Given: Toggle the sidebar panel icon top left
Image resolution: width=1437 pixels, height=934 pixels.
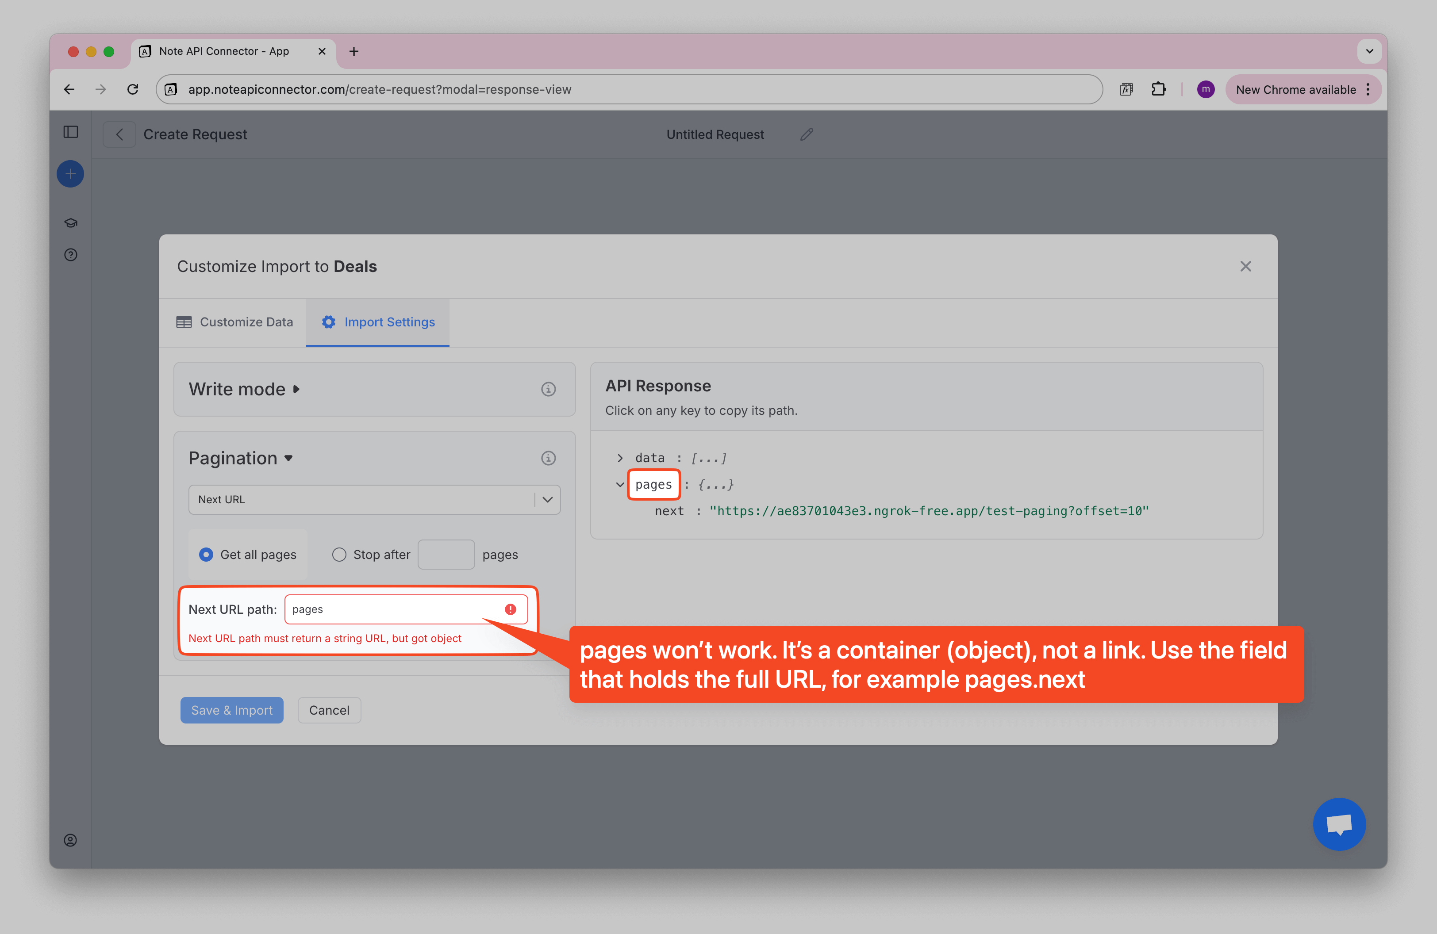Looking at the screenshot, I should pos(70,132).
